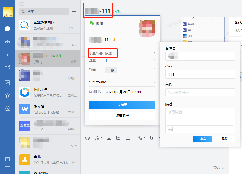242x174 pixels.
Task: Click the send image icon
Action: pos(109,137)
